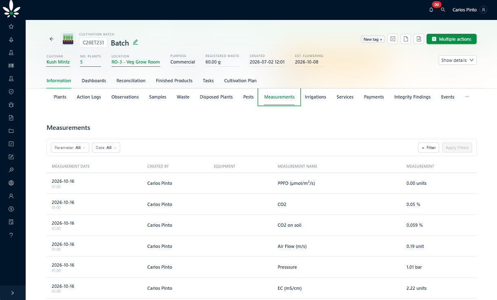Open the RO-3 - Veg Grow Room link
The height and width of the screenshot is (300, 497).
(136, 62)
